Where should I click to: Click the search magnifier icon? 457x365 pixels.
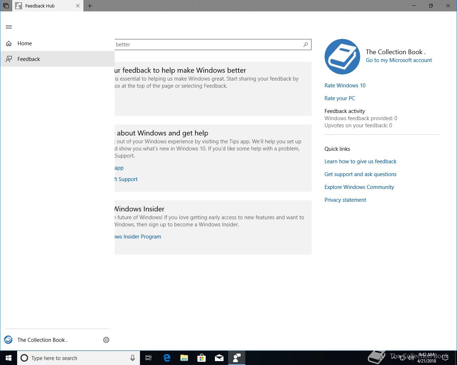click(x=306, y=45)
